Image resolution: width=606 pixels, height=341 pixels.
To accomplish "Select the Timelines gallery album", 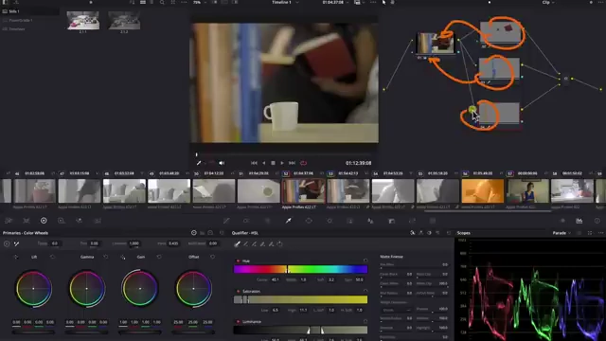I will [x=17, y=29].
